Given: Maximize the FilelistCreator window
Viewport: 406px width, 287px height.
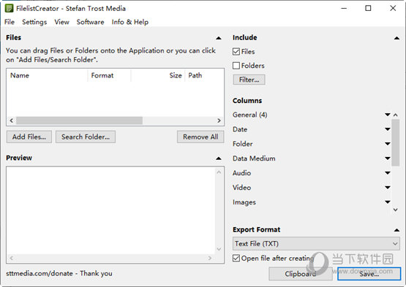Looking at the screenshot, I should point(368,9).
